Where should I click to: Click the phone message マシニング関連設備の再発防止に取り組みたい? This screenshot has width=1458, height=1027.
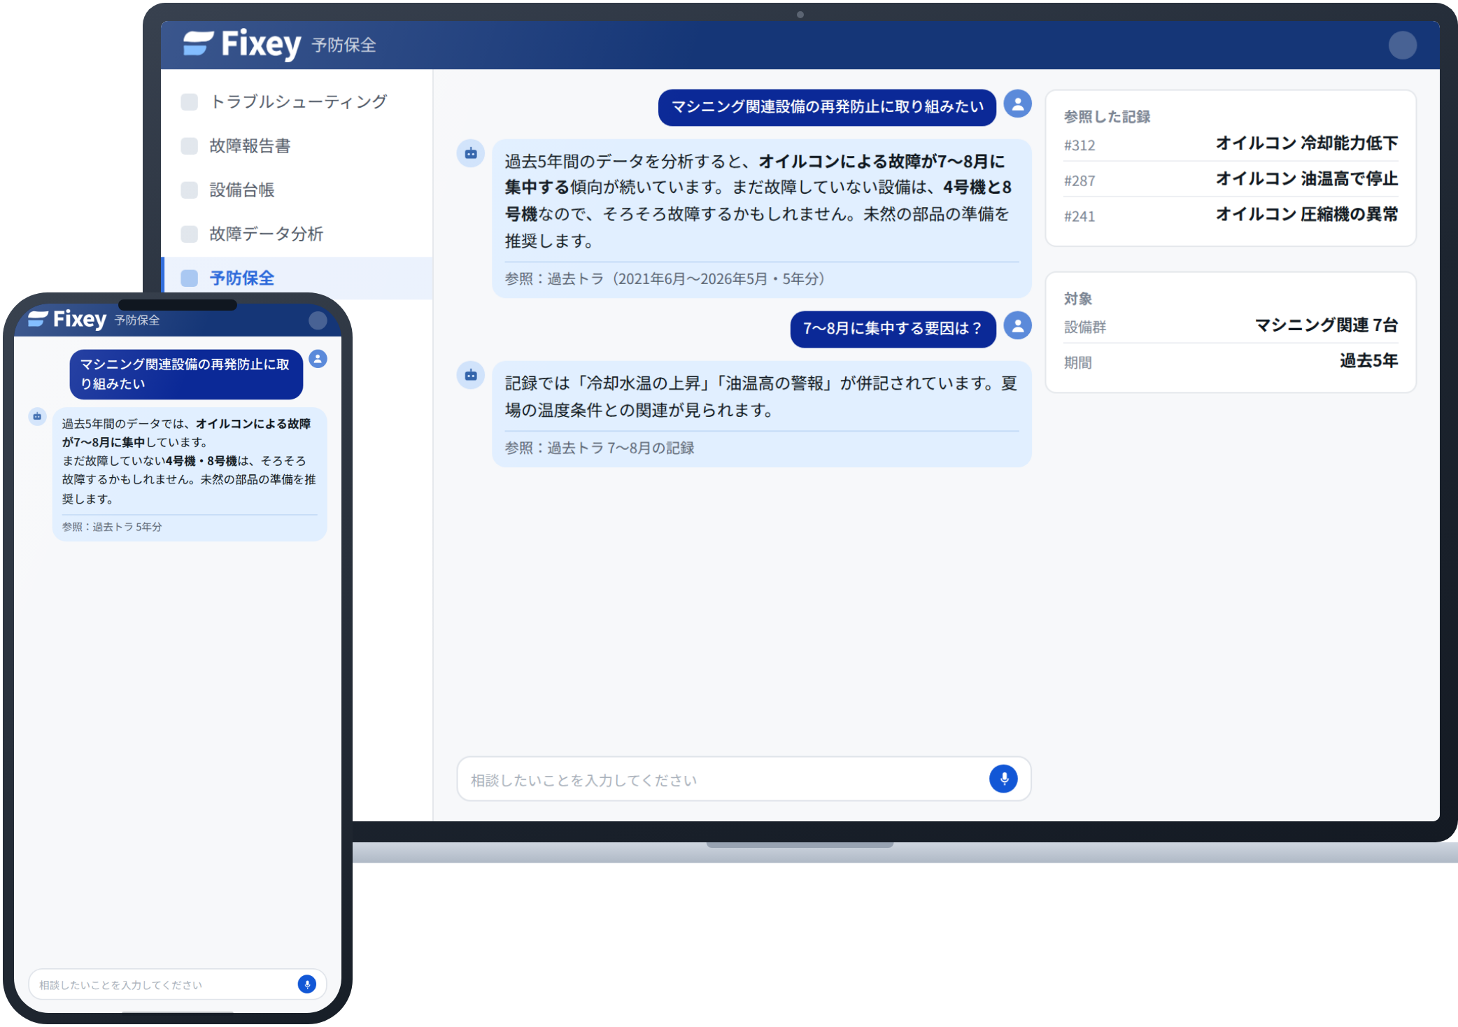pyautogui.click(x=186, y=374)
